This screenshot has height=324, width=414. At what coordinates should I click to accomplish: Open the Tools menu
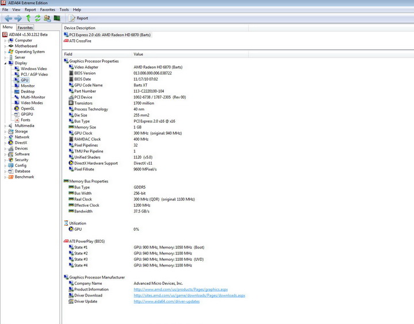[x=64, y=10]
